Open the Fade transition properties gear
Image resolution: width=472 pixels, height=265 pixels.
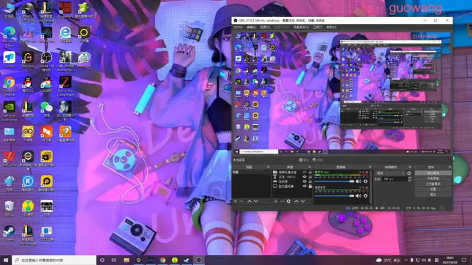(x=409, y=173)
